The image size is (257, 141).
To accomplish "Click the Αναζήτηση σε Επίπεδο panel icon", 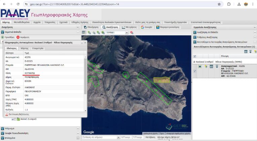I will click(195, 32).
